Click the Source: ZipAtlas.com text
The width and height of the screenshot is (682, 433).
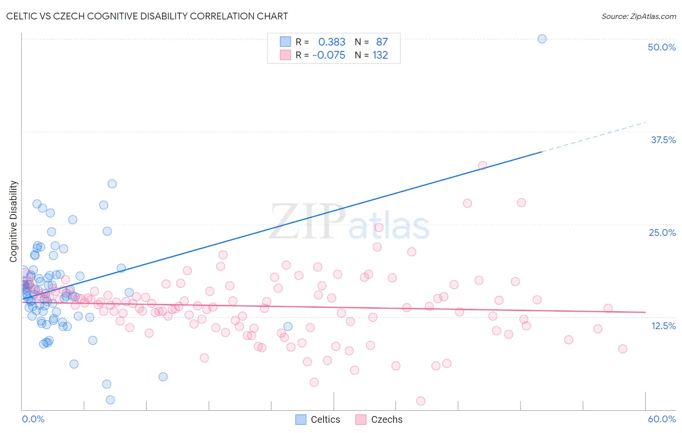click(x=639, y=16)
